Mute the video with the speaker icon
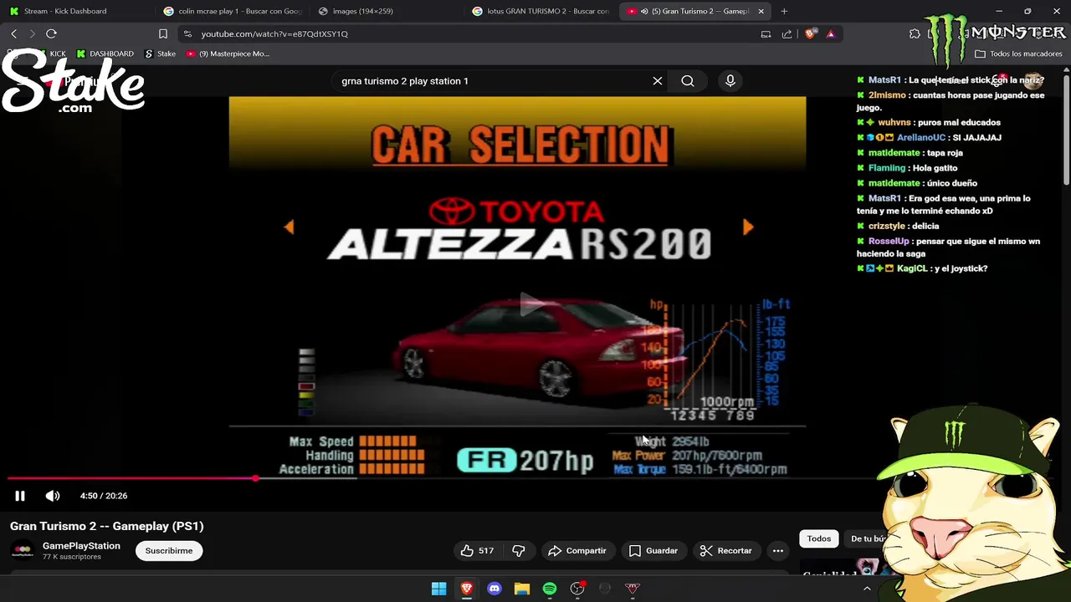The width and height of the screenshot is (1071, 602). (x=53, y=496)
